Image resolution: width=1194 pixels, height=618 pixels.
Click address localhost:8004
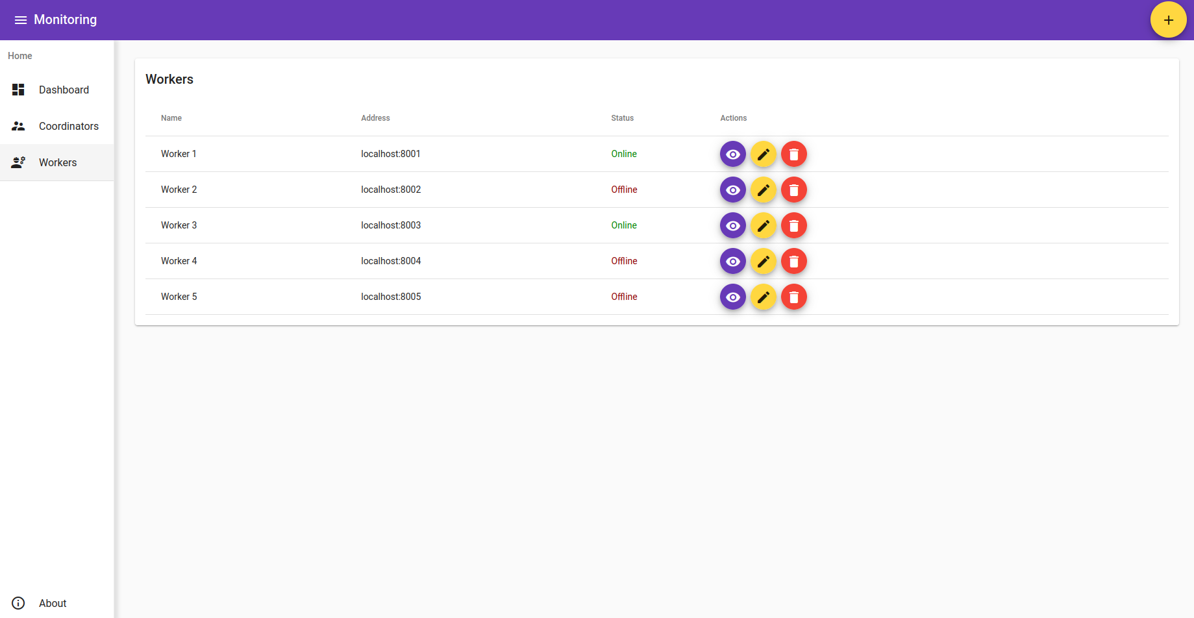point(391,261)
